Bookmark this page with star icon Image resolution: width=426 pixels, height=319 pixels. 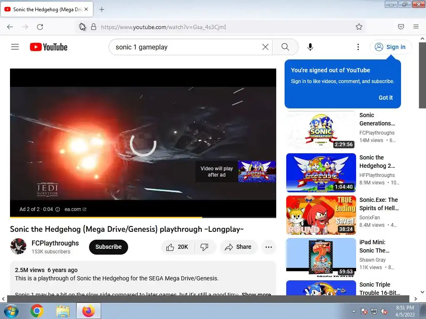pos(359,27)
